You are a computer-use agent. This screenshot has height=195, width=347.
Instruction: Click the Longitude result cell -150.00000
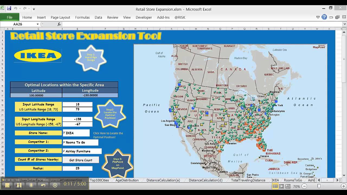(90, 95)
